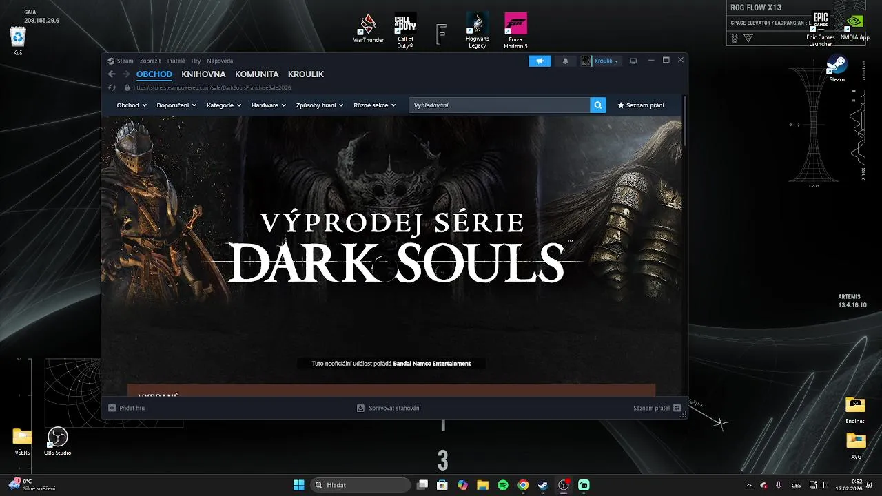
Task: Click the Steam store page scrollbar
Action: (684, 121)
